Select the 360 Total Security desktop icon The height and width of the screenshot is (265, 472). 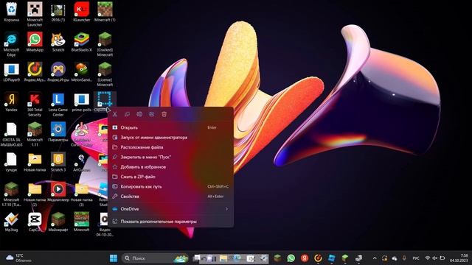tap(35, 105)
